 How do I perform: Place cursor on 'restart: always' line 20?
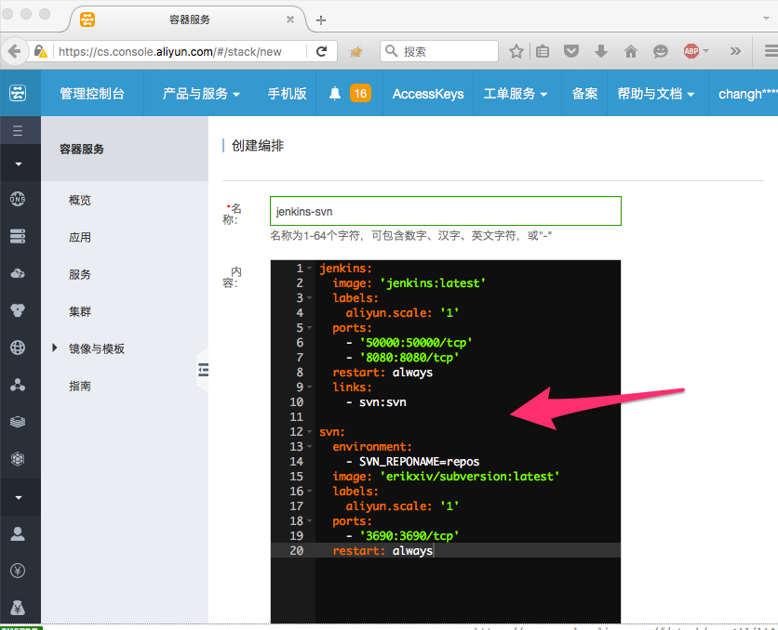(x=382, y=550)
